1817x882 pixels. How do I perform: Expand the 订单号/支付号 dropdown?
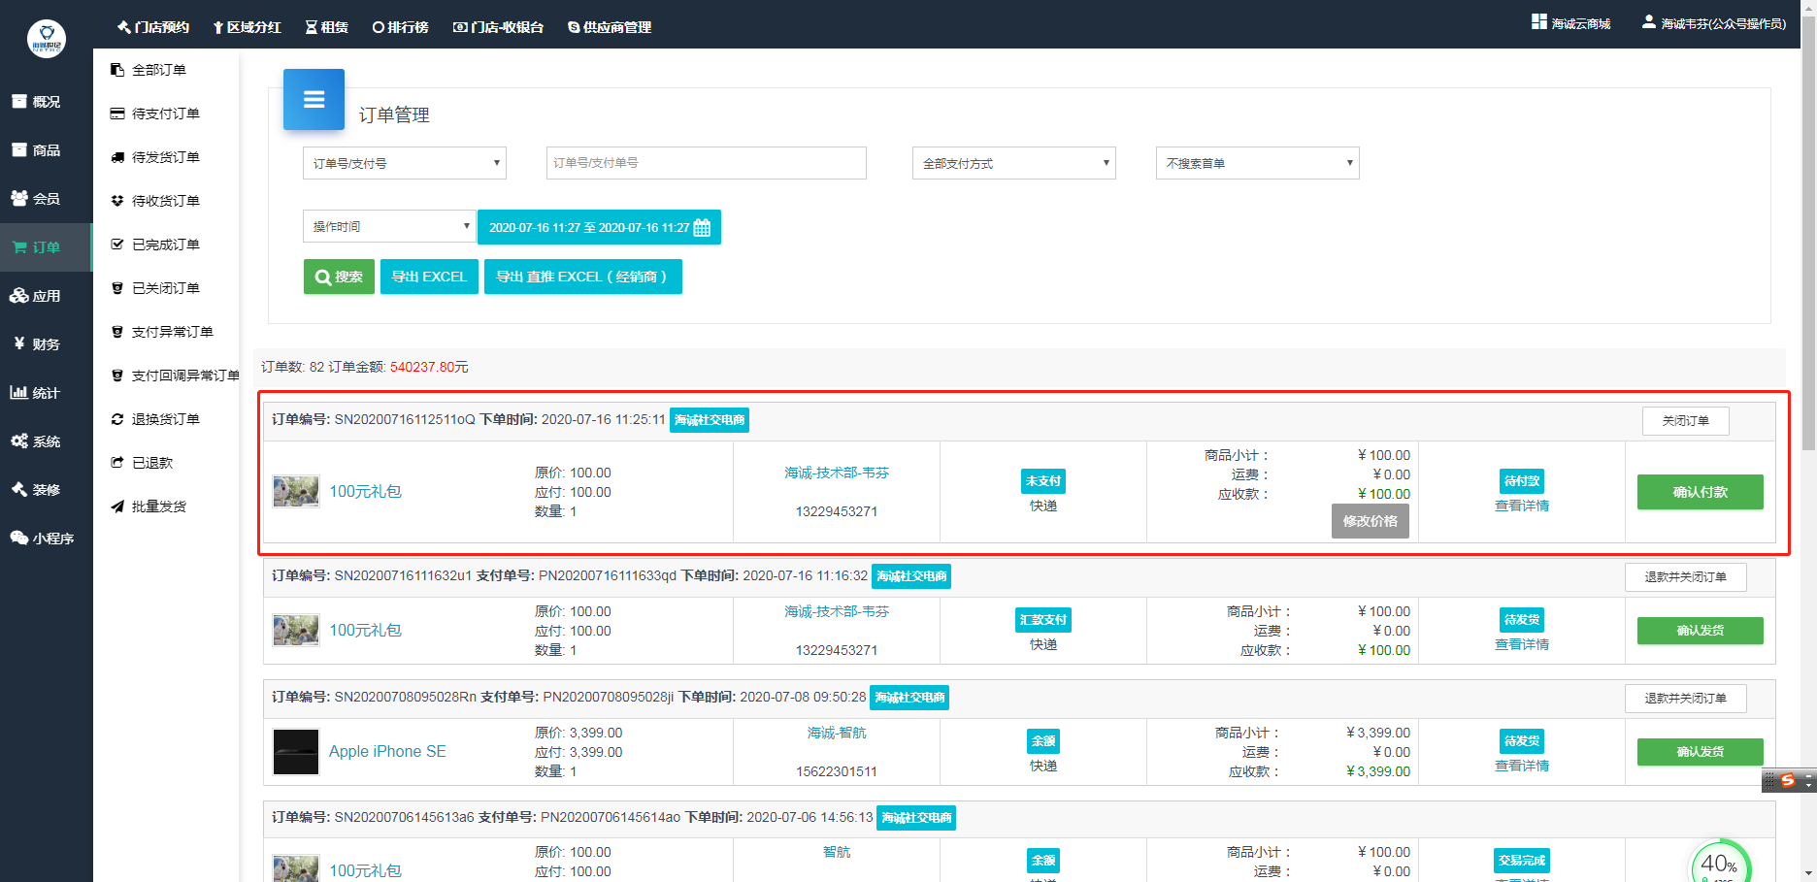coord(404,163)
